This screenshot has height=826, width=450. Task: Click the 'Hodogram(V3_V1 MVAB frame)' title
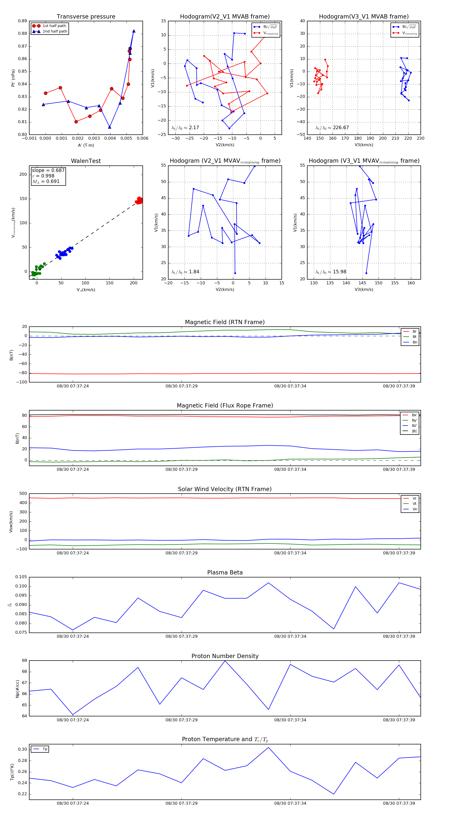[364, 17]
